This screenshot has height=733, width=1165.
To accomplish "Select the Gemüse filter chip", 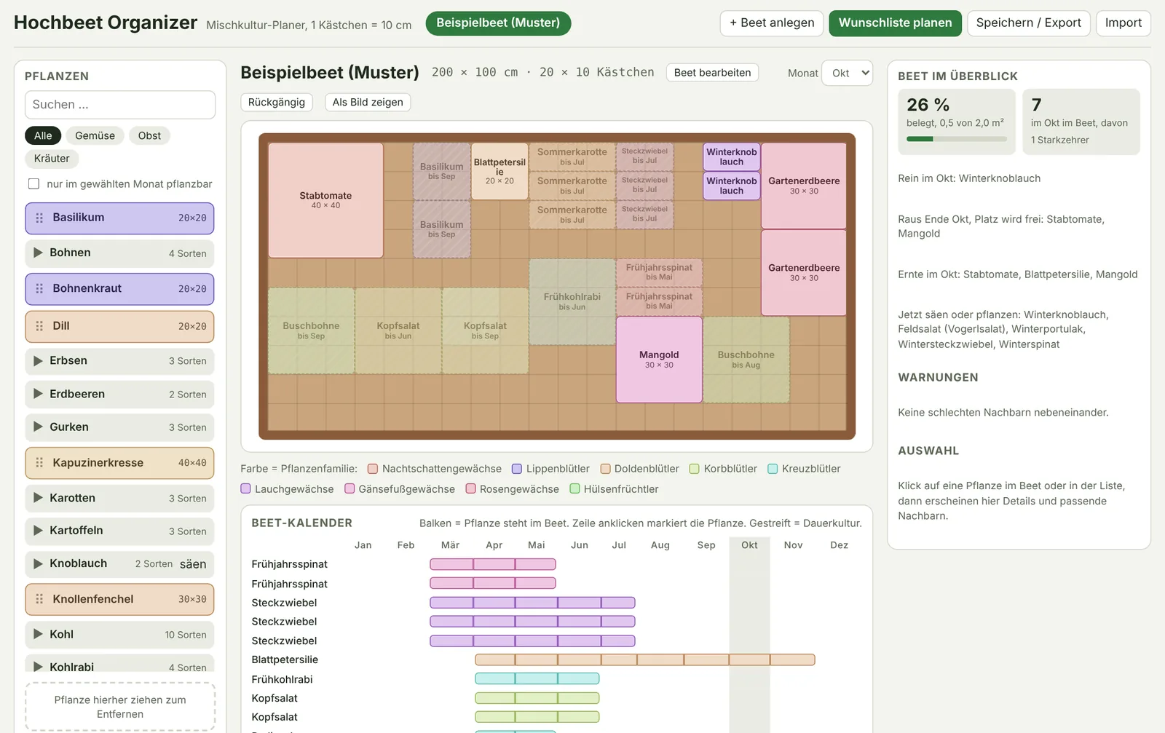I will 95,135.
